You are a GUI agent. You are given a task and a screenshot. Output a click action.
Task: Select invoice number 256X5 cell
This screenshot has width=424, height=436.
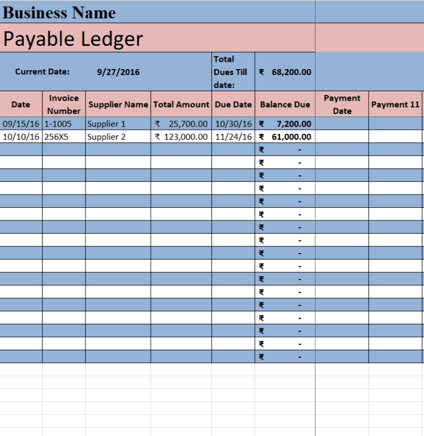[x=64, y=136]
